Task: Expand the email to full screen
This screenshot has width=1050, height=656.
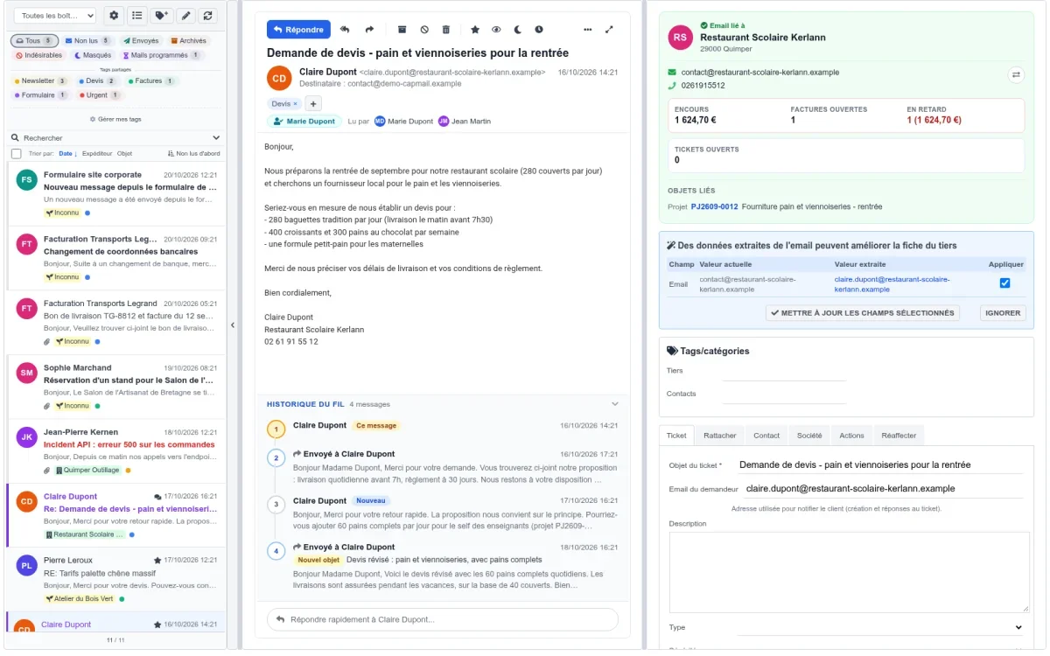Action: [x=610, y=30]
